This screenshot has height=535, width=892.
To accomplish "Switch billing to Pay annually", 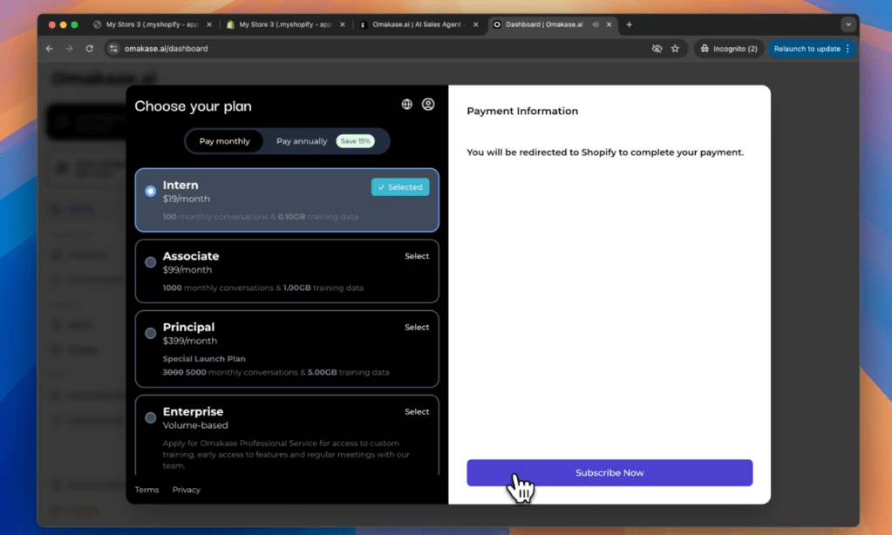I will coord(302,141).
